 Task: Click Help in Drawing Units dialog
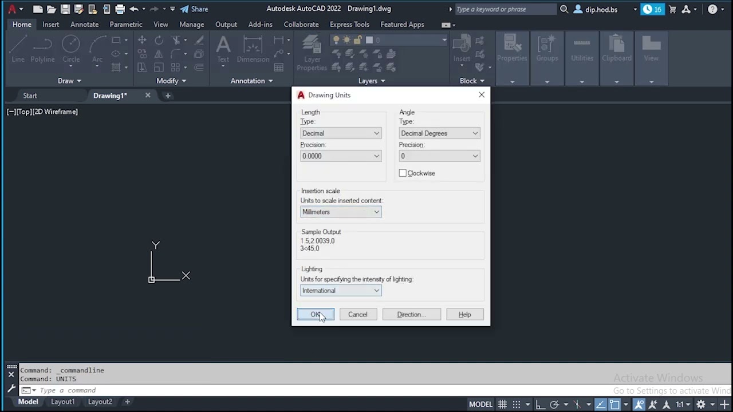pyautogui.click(x=465, y=314)
